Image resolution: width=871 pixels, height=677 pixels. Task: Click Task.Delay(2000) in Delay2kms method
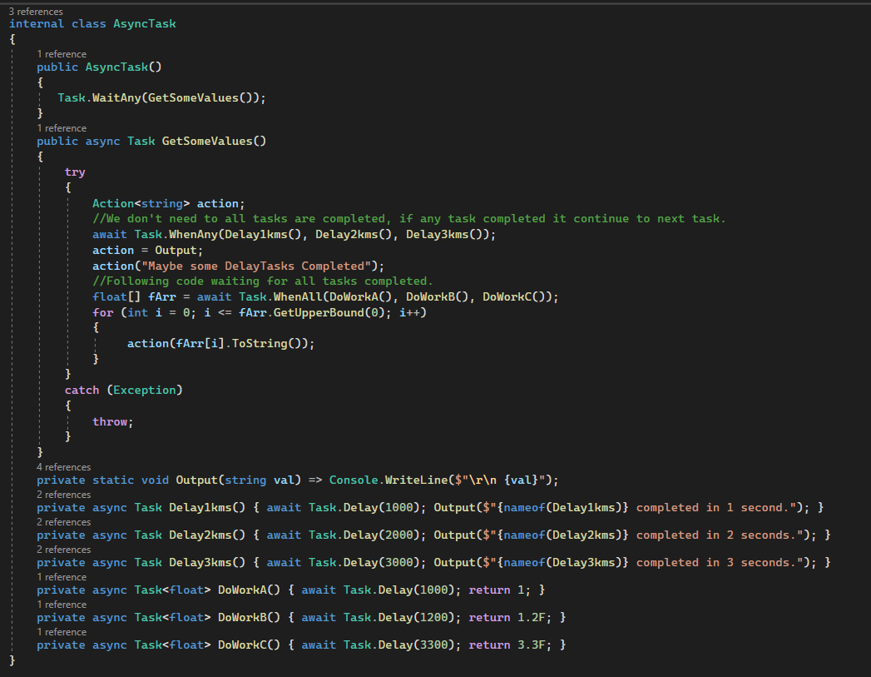click(364, 535)
